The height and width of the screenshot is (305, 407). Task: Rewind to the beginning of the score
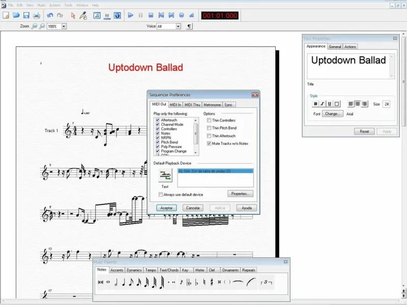coord(161,15)
